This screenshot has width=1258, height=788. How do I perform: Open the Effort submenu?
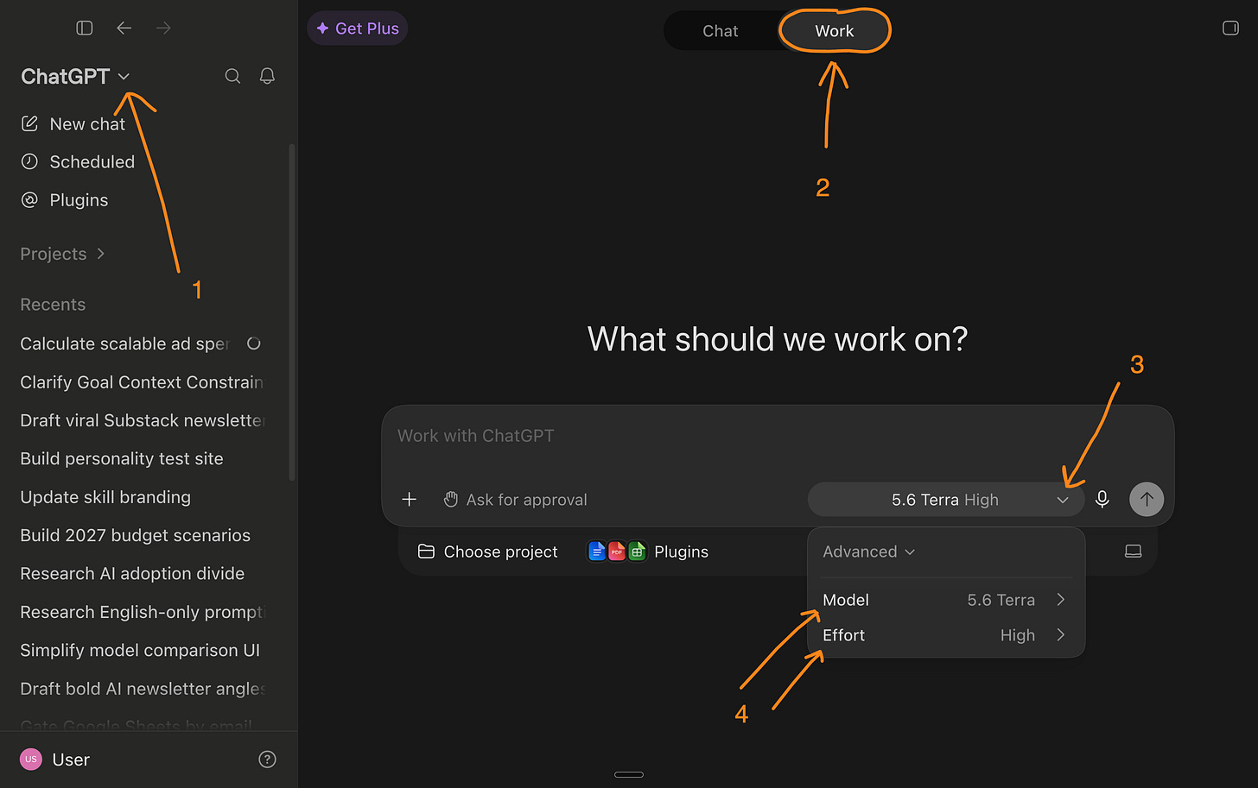(x=946, y=635)
